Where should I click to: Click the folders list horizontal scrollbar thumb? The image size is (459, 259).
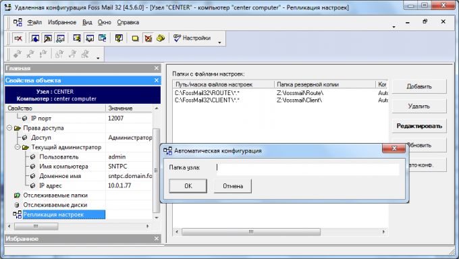coord(251,232)
